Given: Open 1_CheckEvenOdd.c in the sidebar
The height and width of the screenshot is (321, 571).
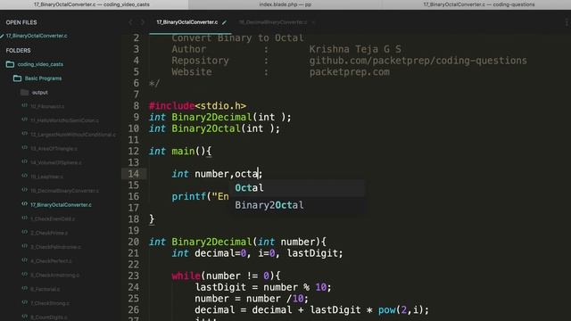Looking at the screenshot, I should (53, 218).
